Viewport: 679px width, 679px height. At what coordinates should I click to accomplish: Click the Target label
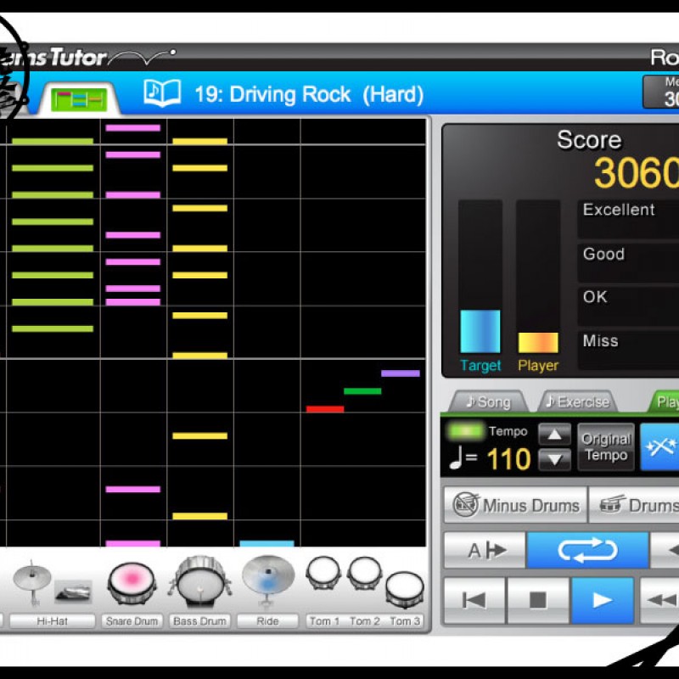click(x=480, y=366)
